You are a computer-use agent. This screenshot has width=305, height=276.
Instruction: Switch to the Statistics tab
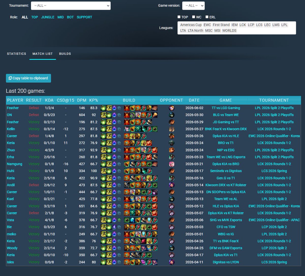point(17,54)
